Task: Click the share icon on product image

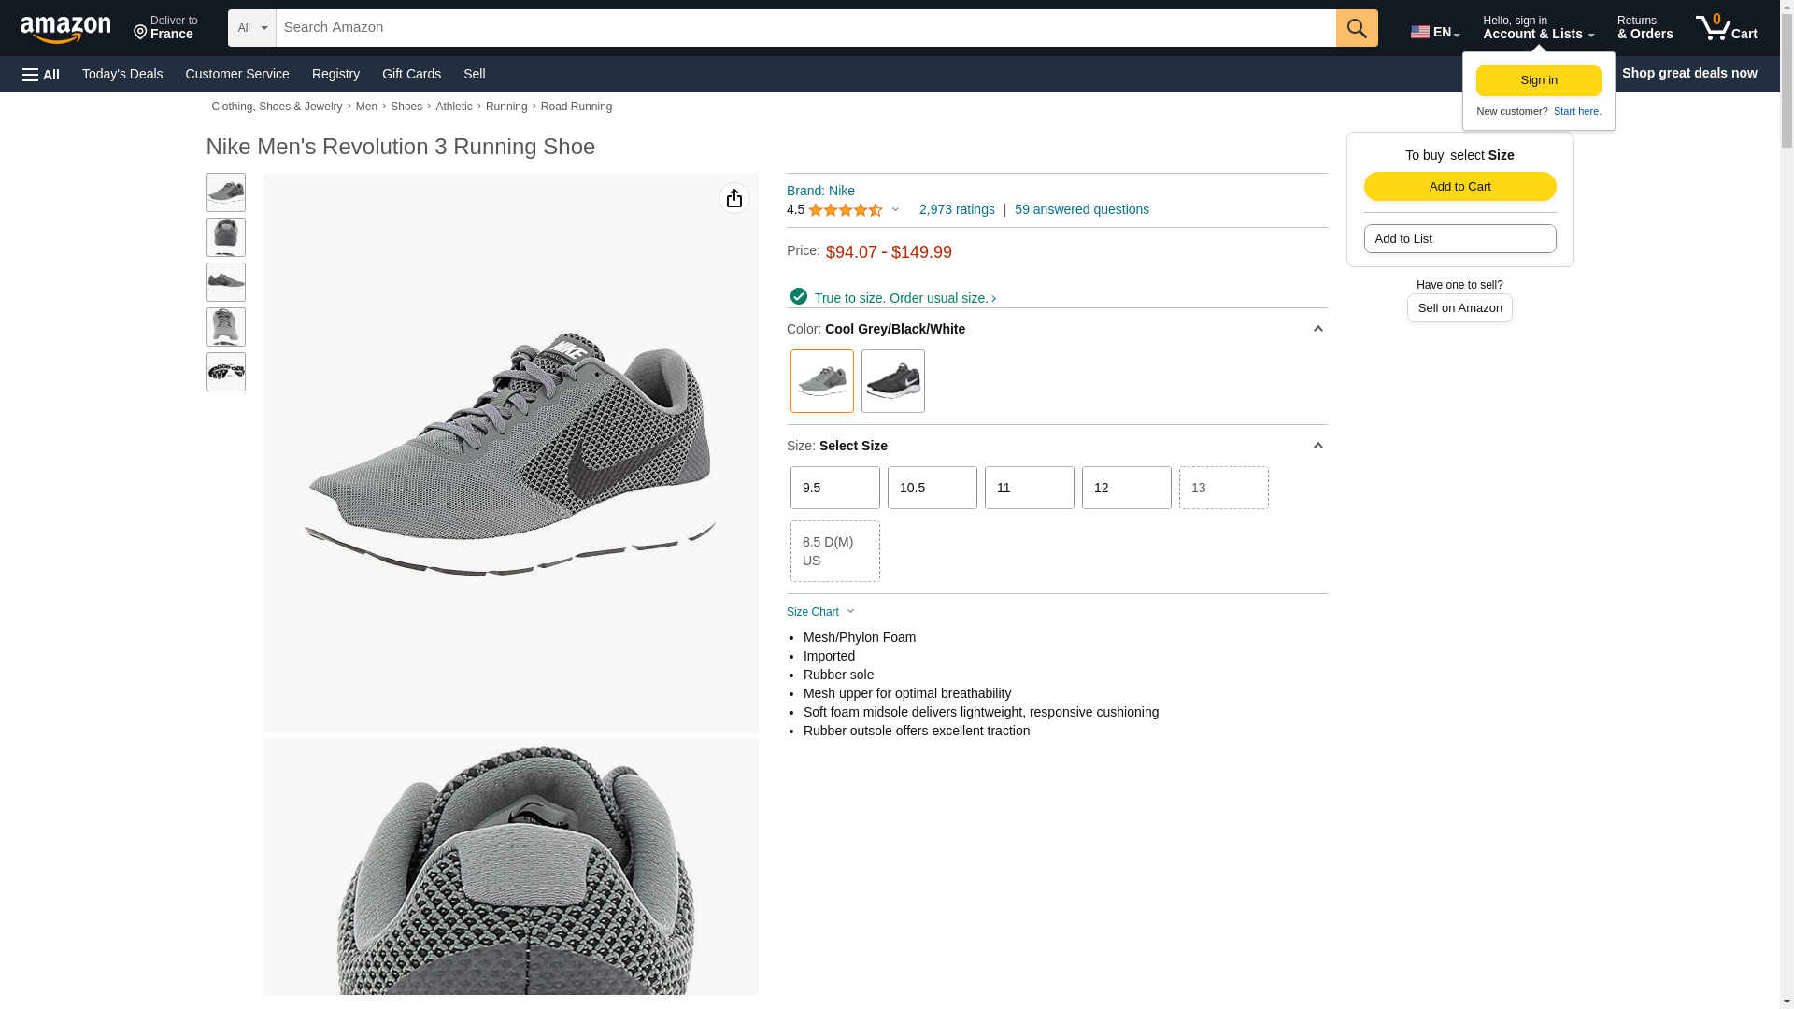Action: (x=734, y=198)
